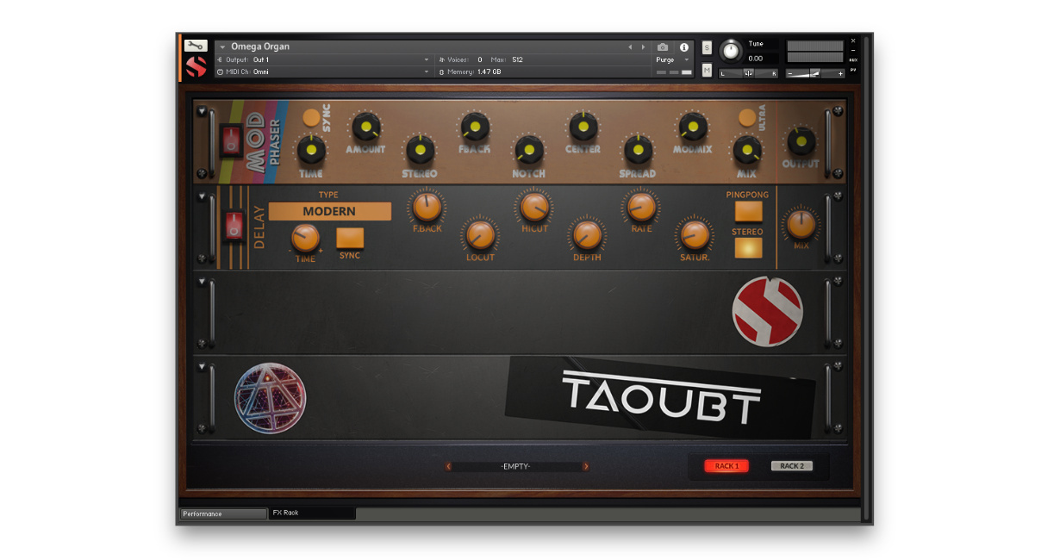Click the Tune knob in header
Screen dimensions: 1060x560
(731, 51)
